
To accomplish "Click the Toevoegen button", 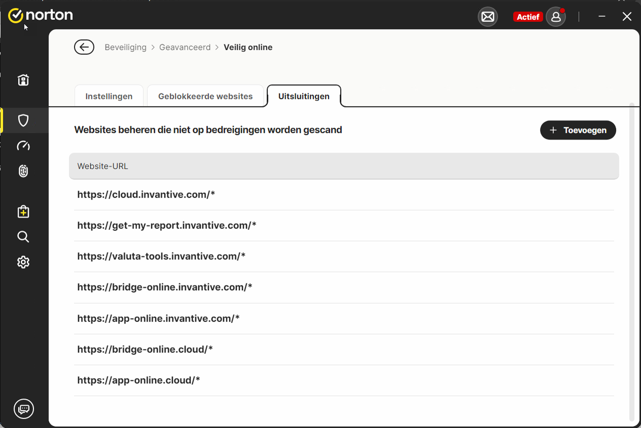I will tap(578, 130).
